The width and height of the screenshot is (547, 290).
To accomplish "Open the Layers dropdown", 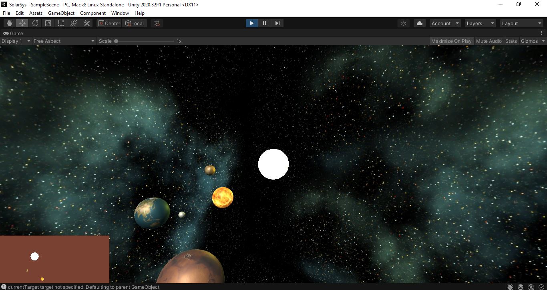I will tap(481, 23).
